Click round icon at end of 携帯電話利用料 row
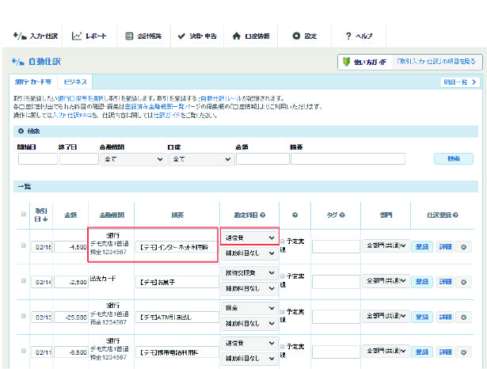This screenshot has height=369, width=487. pyautogui.click(x=463, y=352)
